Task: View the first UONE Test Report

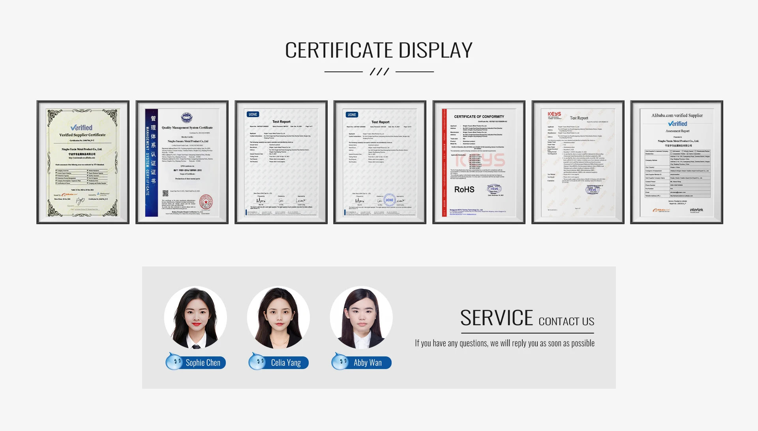Action: pyautogui.click(x=281, y=162)
